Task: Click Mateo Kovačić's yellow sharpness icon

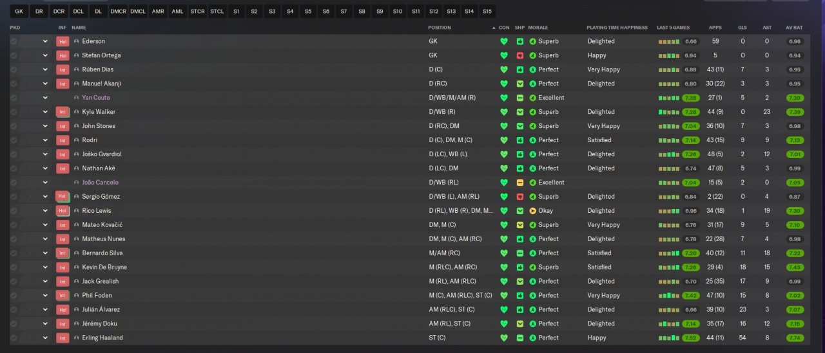Action: (x=520, y=225)
